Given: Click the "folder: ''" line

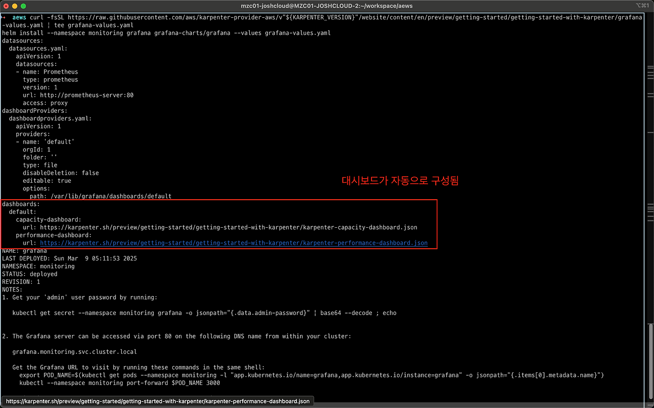Looking at the screenshot, I should pos(40,157).
